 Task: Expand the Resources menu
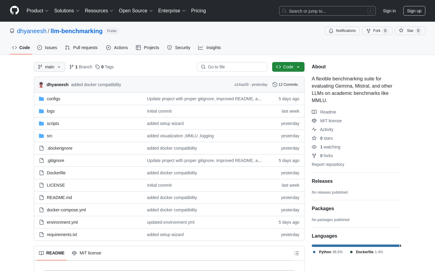(99, 11)
